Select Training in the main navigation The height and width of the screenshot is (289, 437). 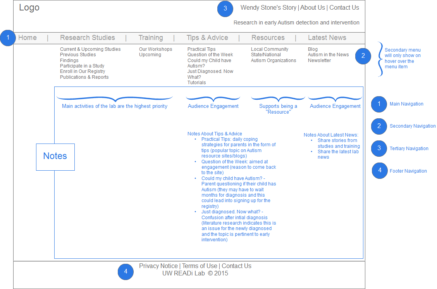pos(151,38)
